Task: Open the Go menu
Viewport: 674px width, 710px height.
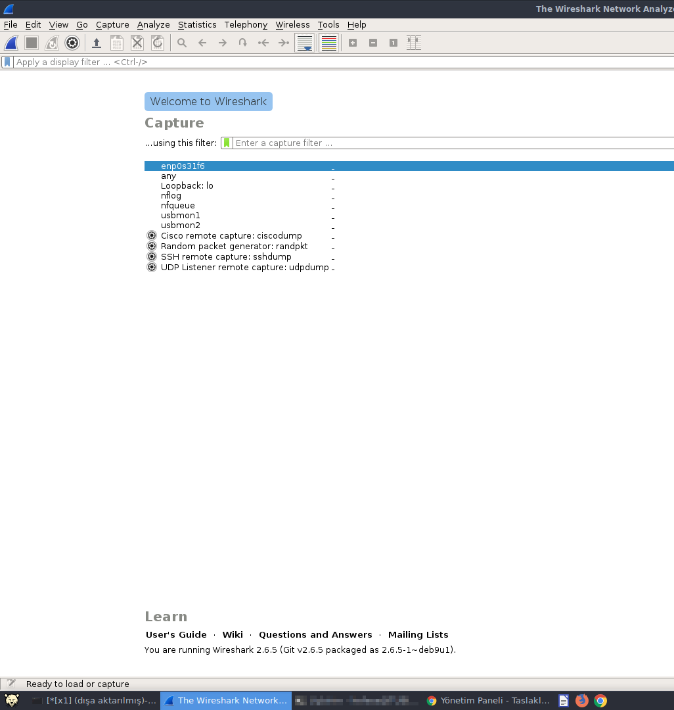Action: coord(82,25)
